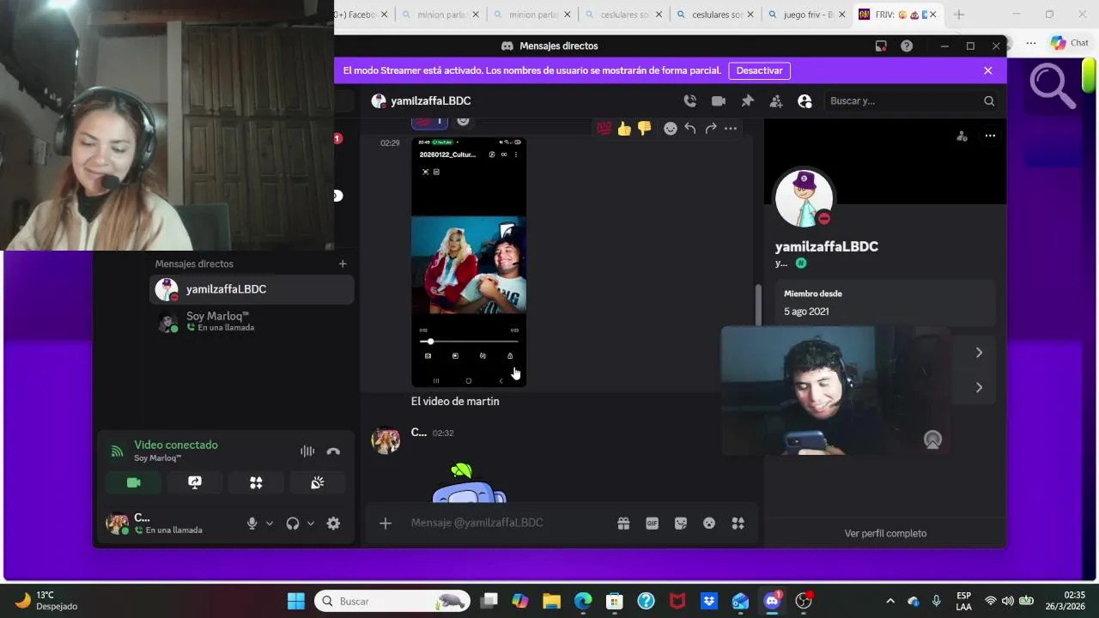Click the '5 ago 2021' member date
This screenshot has height=618, width=1099.
point(806,312)
